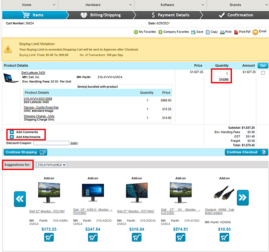269x252 pixels.
Task: Expand the Software menu dropdown arrow
Action: point(203,5)
